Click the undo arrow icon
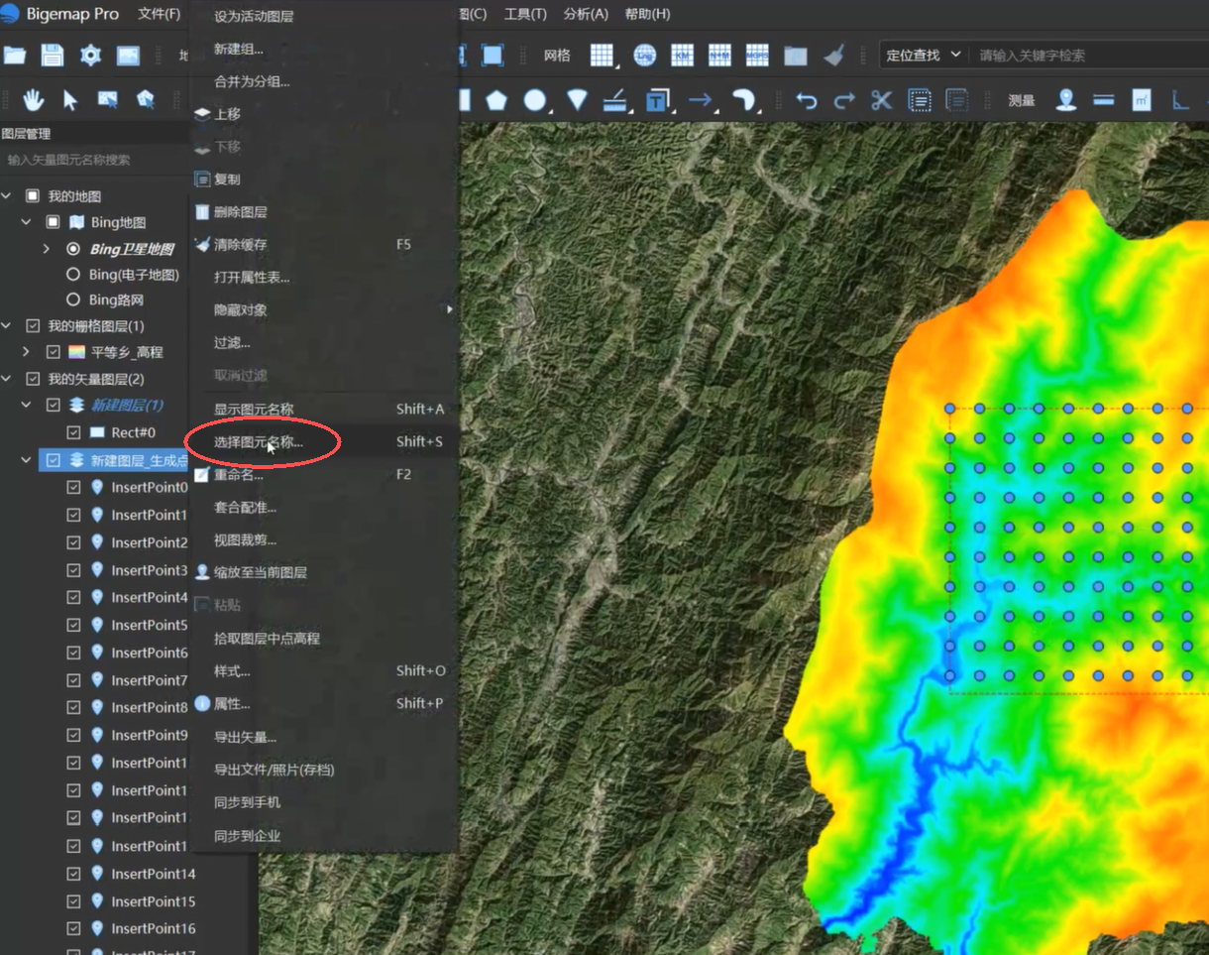Image resolution: width=1209 pixels, height=955 pixels. [x=807, y=100]
